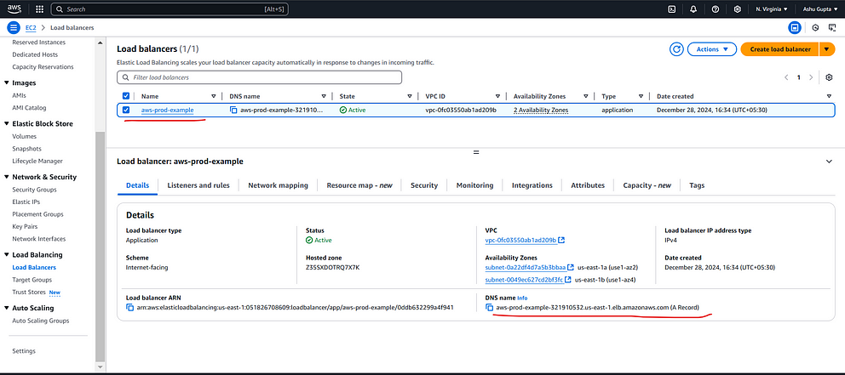
Task: Open external link for subnet-0a22df4d7a5b3bbaa
Action: (570, 267)
